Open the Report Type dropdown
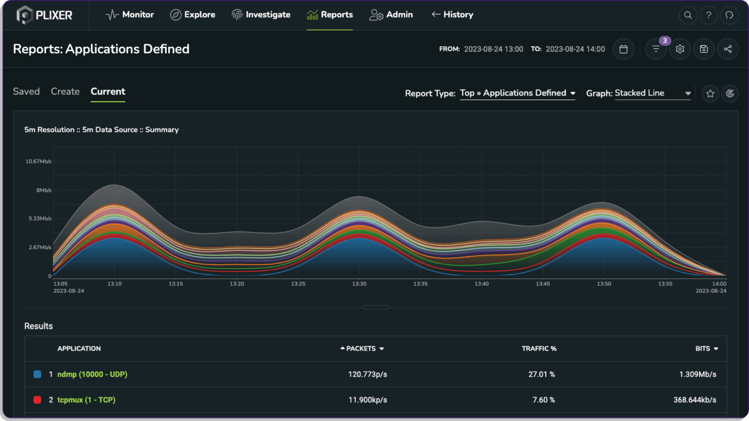749x421 pixels. (x=517, y=93)
